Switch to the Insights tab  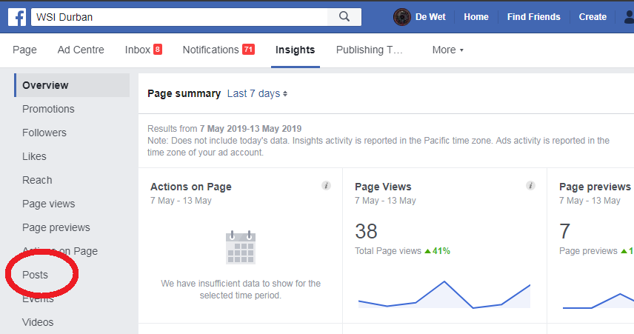point(296,50)
